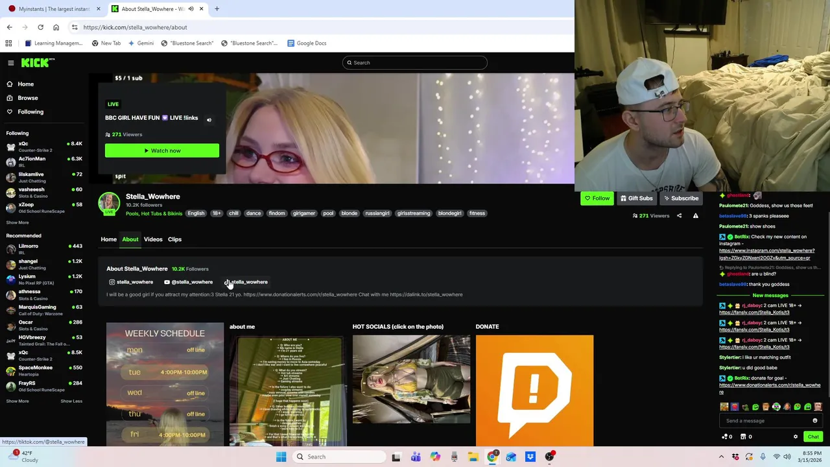Screen dimensions: 830x467
Task: Open Lysium channel in Recommended list
Action: coord(44,279)
